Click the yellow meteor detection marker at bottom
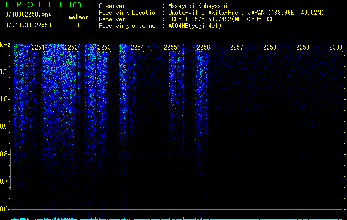The height and width of the screenshot is (220, 347). coord(159,216)
